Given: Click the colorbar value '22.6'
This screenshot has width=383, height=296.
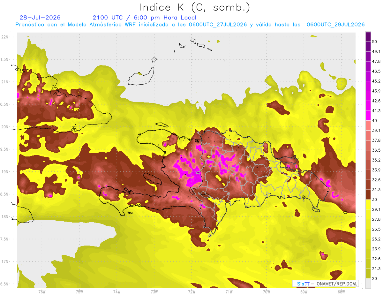Looking at the screenshot, I should pyautogui.click(x=376, y=259).
